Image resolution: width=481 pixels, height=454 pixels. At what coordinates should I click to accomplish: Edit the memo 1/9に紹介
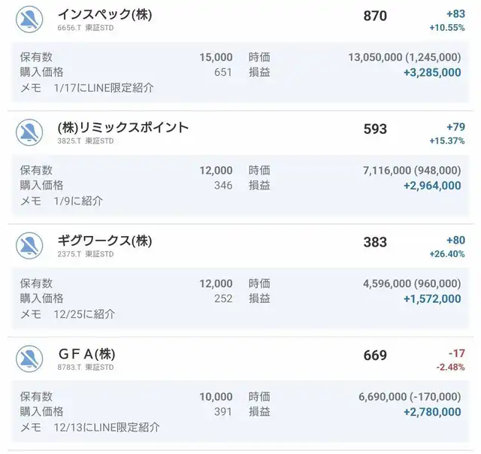(78, 201)
